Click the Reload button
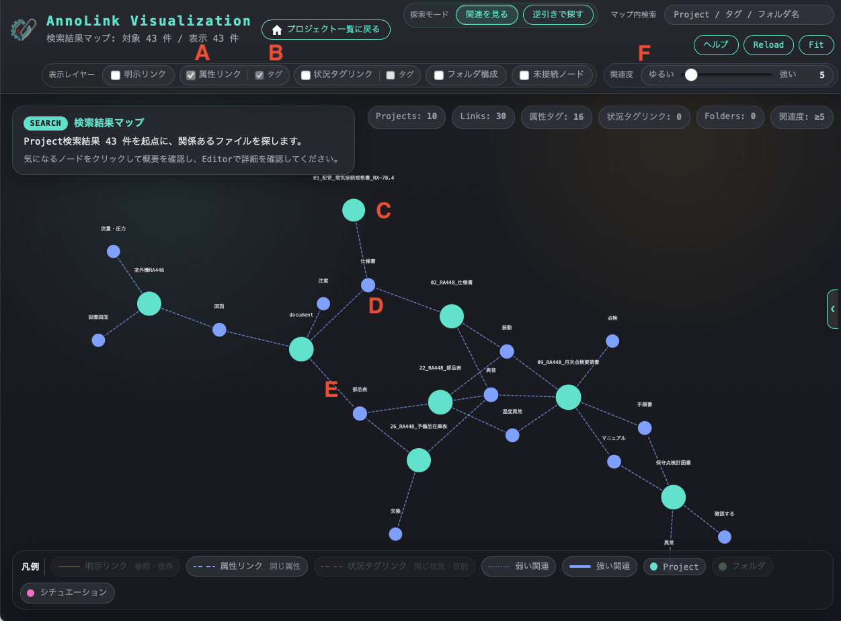Screen dimensions: 841x621 pyautogui.click(x=768, y=44)
